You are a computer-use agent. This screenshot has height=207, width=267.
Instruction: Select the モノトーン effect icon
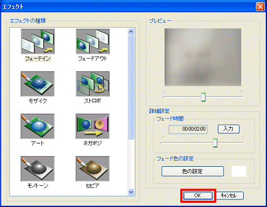point(38,168)
